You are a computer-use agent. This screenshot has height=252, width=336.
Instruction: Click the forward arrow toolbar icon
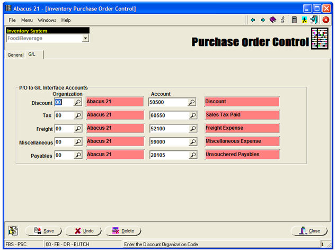pyautogui.click(x=262, y=20)
